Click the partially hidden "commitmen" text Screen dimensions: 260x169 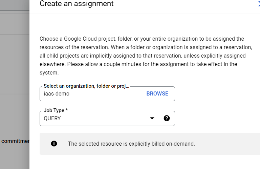point(15,141)
